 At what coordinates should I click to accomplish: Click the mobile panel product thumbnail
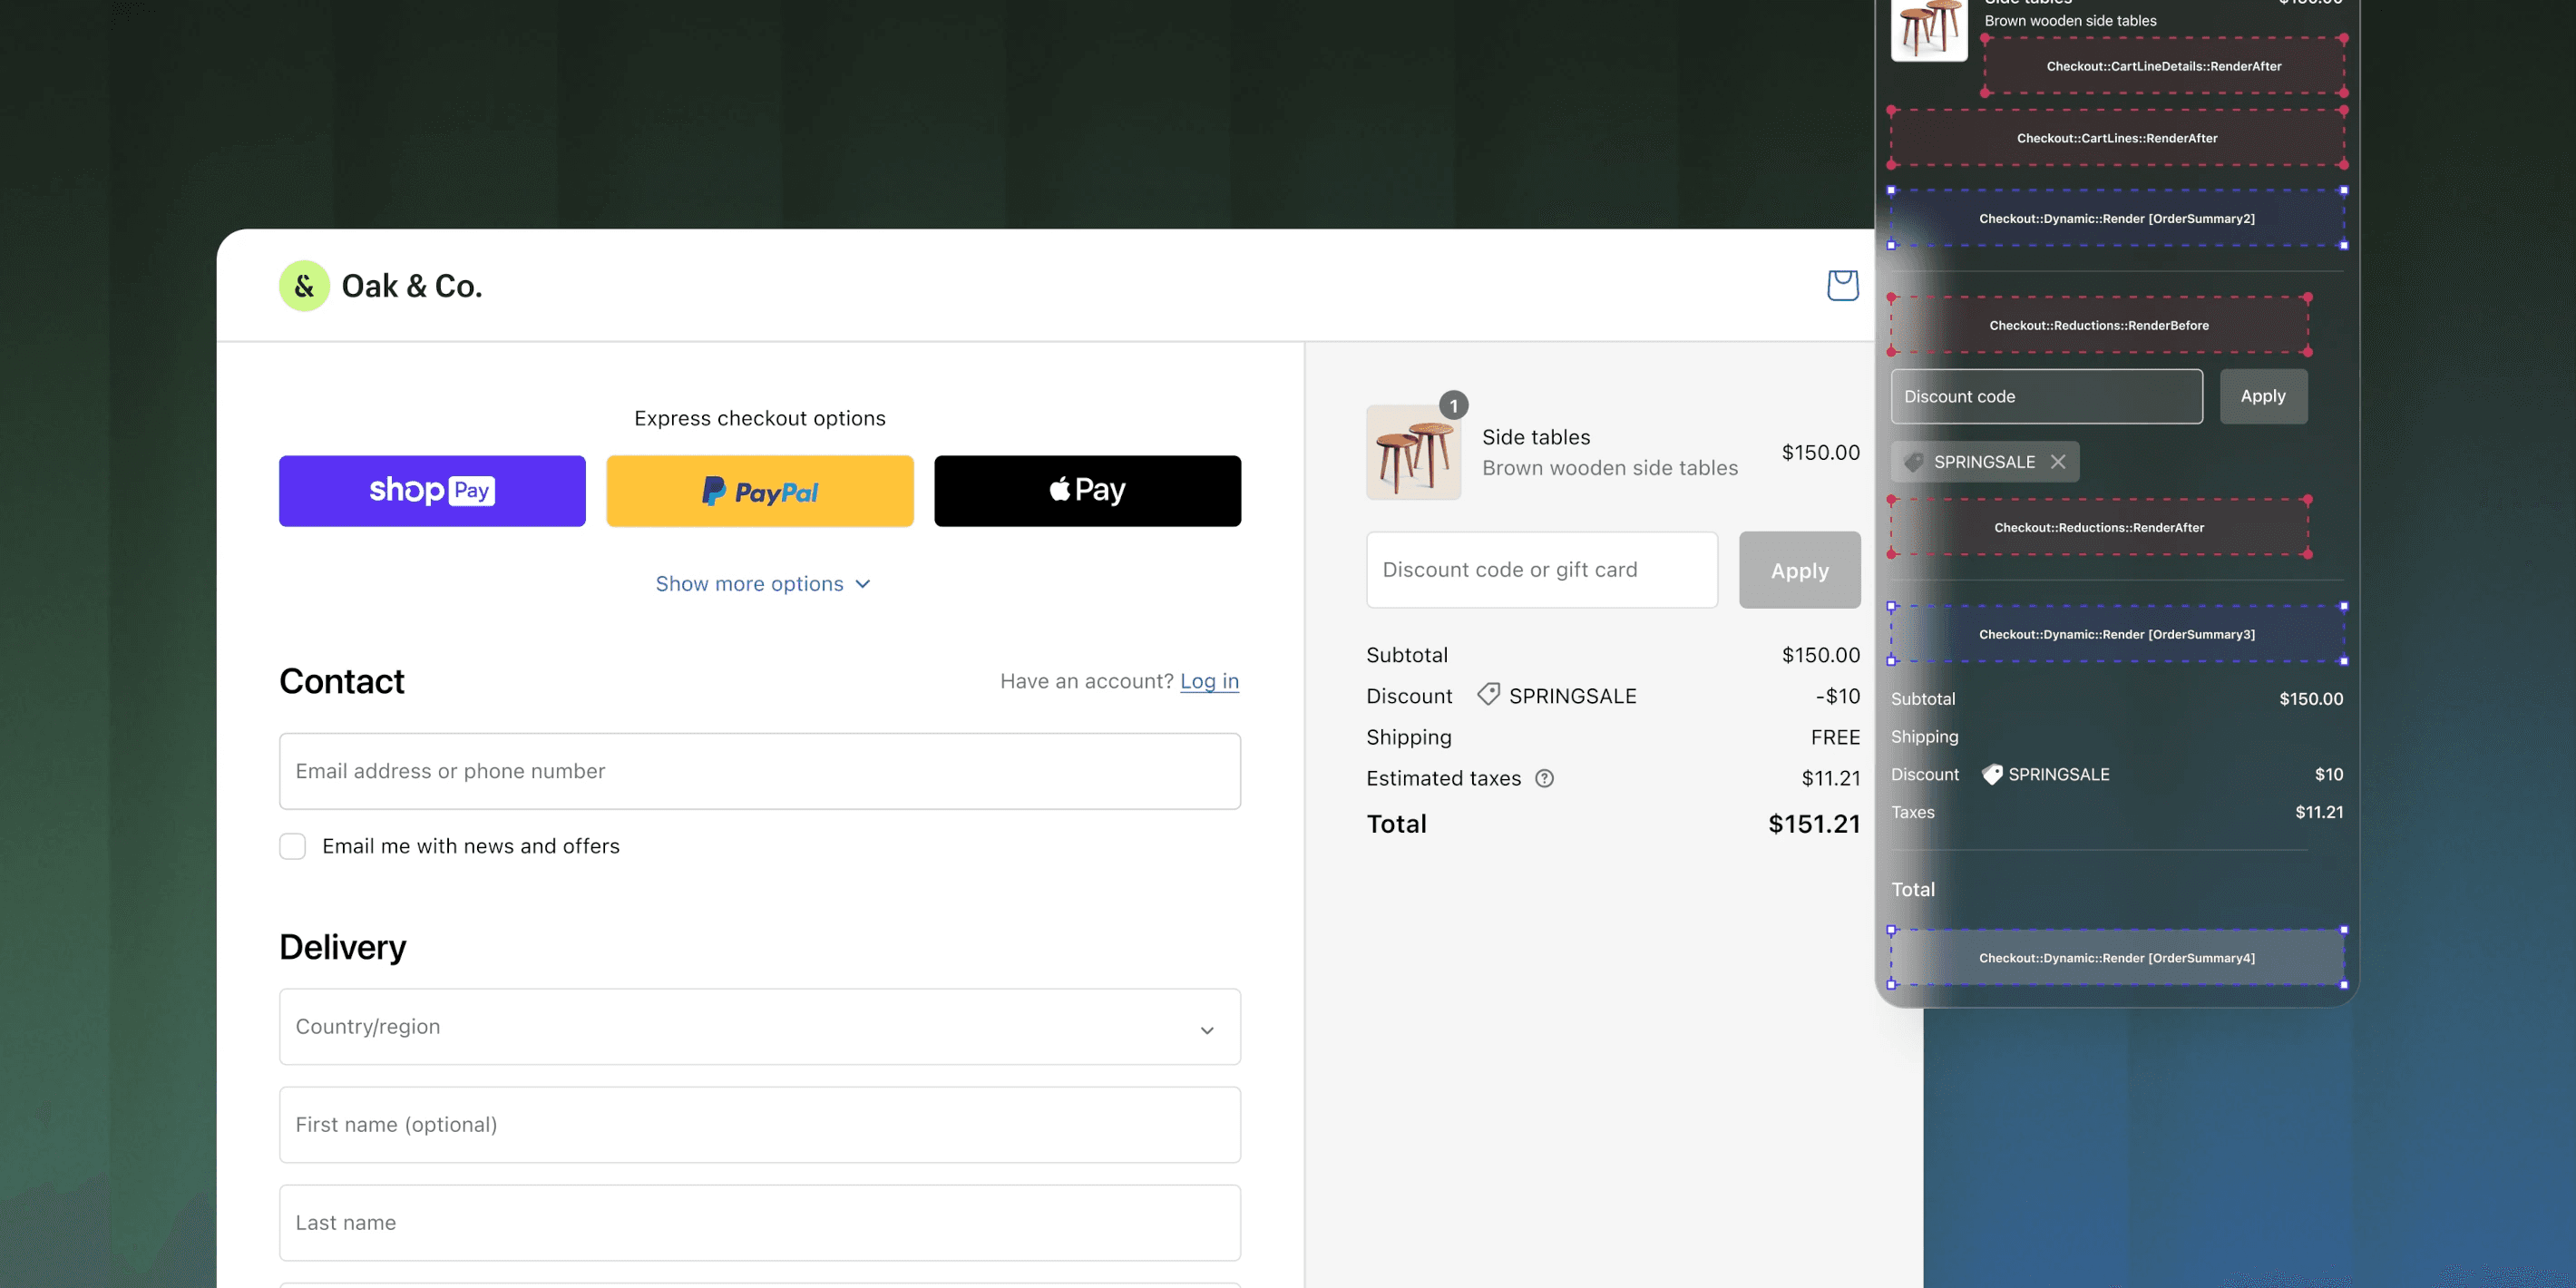[x=1929, y=28]
